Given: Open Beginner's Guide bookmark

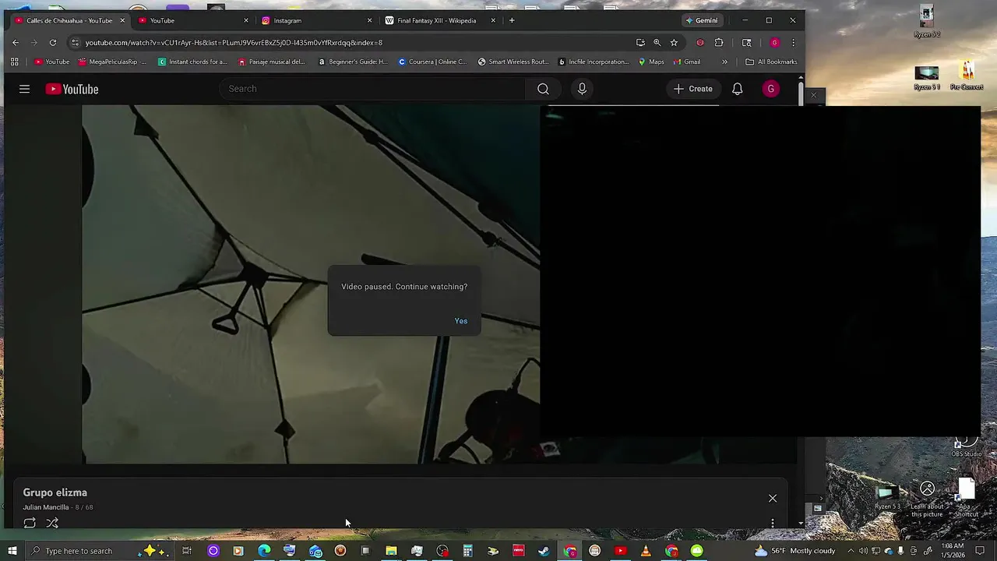Looking at the screenshot, I should pos(353,62).
